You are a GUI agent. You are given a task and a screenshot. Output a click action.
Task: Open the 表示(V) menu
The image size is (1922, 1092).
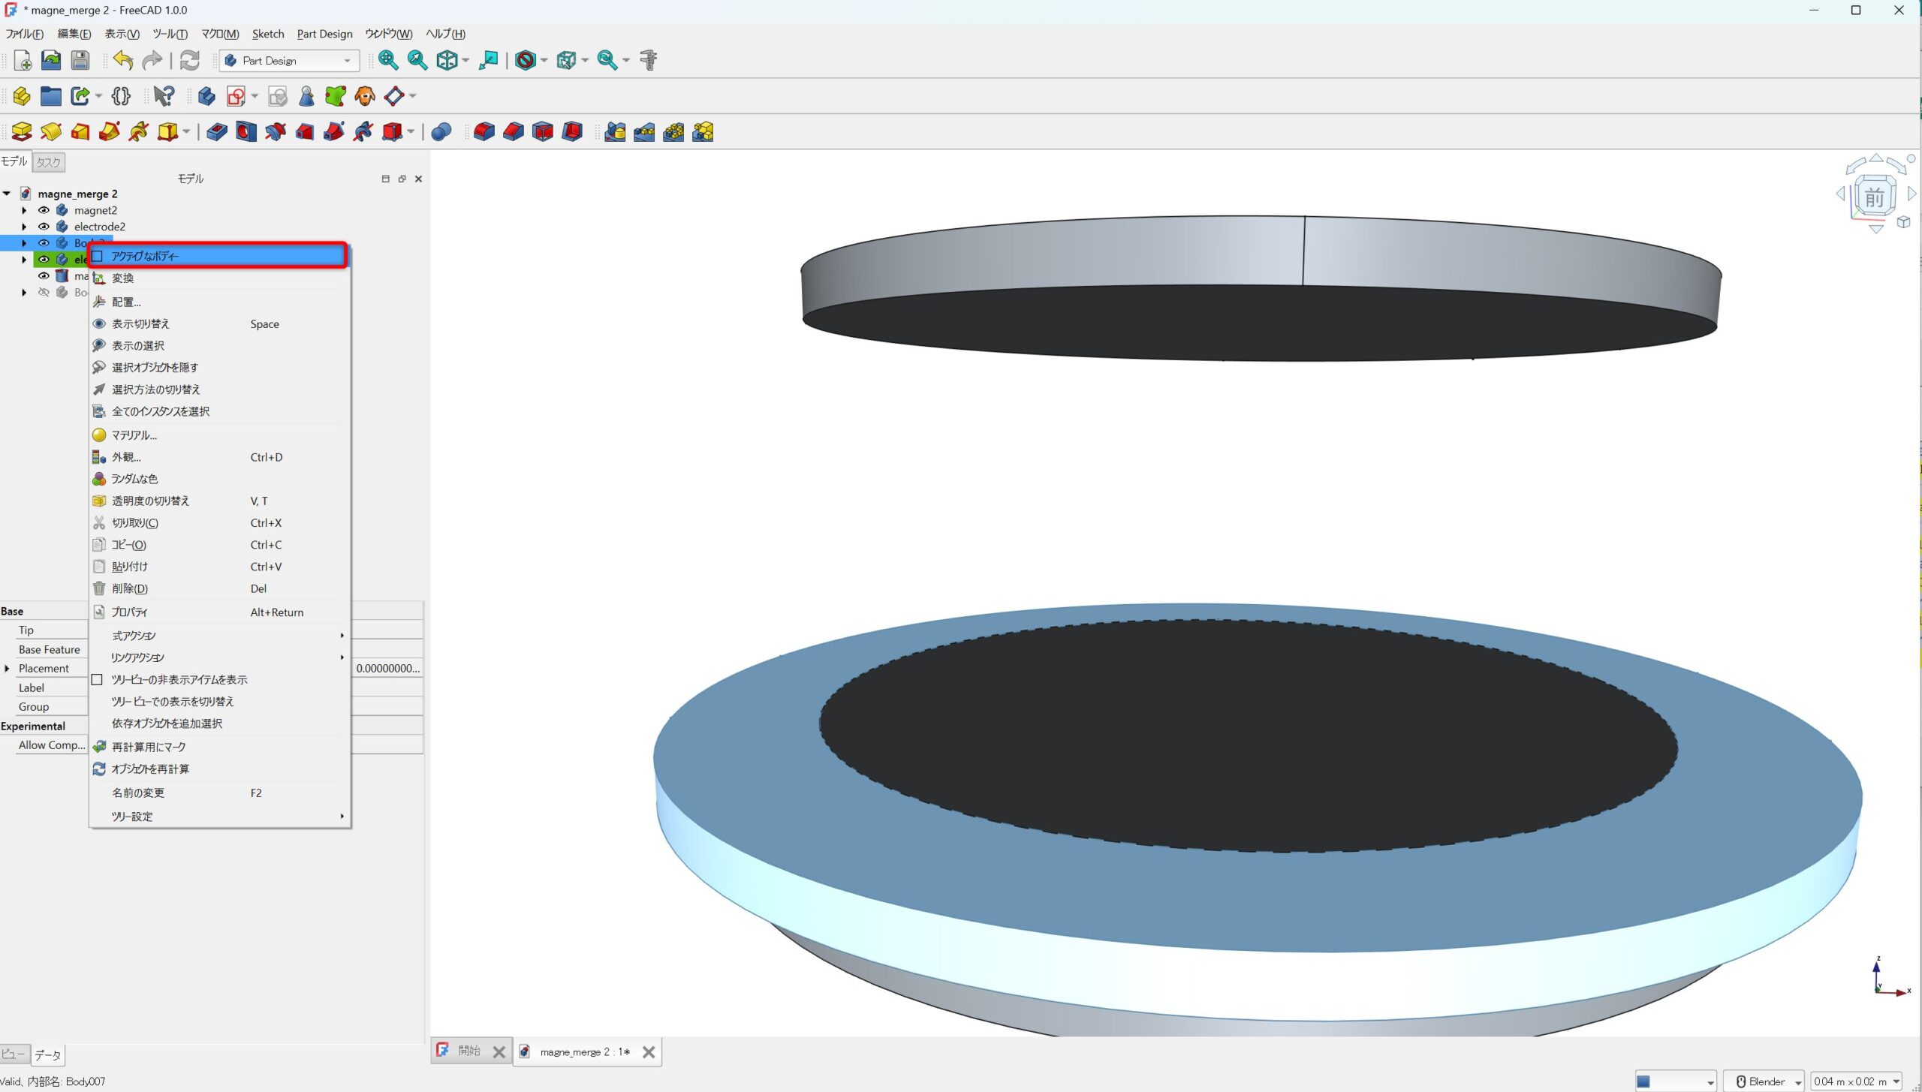(x=122, y=34)
